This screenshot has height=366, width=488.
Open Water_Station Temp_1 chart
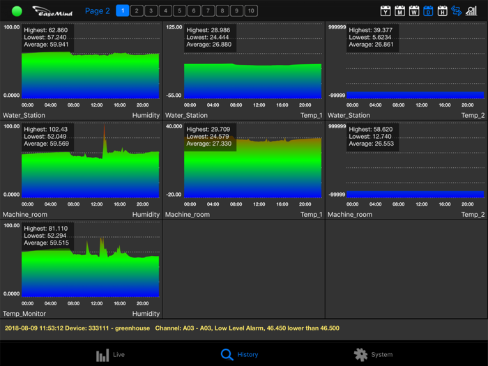[244, 71]
